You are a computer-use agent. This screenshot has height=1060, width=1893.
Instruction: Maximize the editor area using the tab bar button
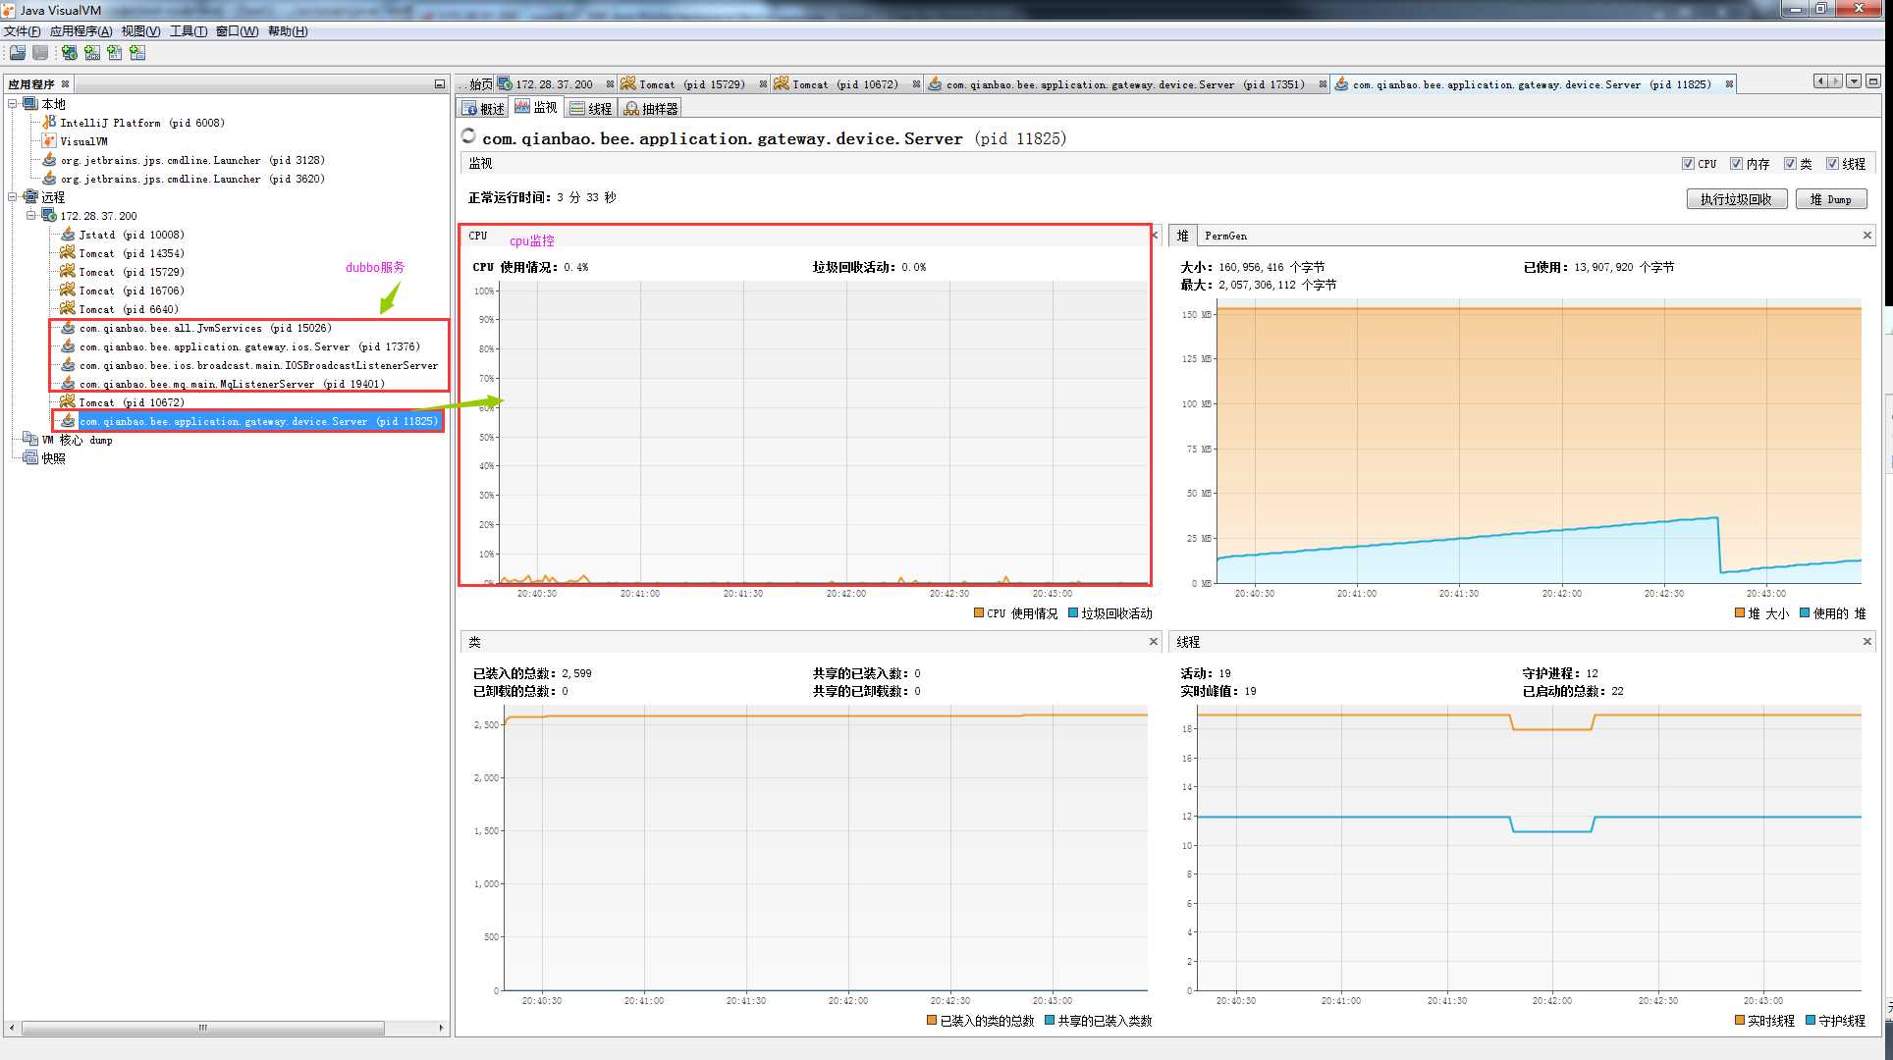click(1873, 81)
